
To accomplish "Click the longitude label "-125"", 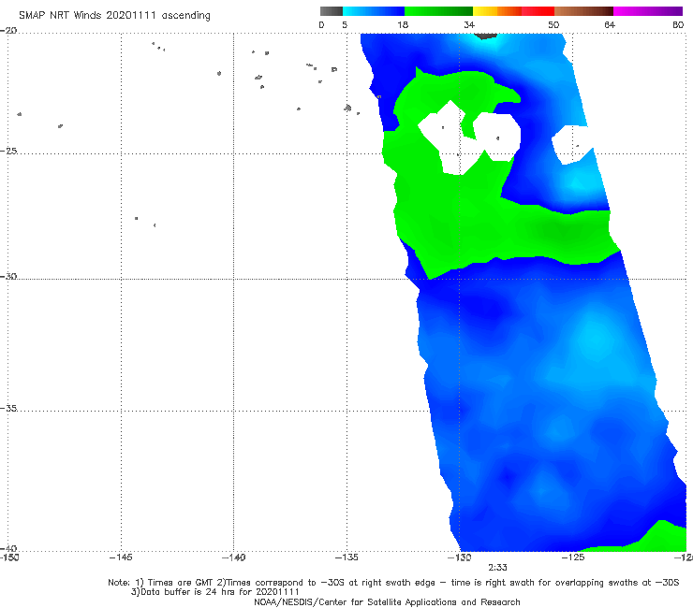I will 573,557.
